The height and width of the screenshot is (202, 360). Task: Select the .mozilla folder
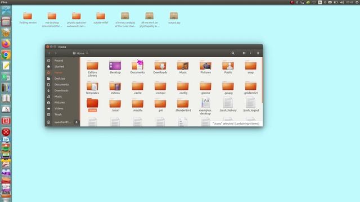click(137, 105)
